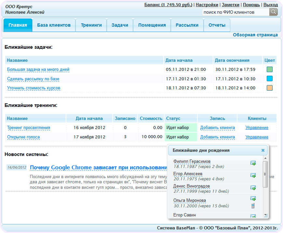This screenshot has width=283, height=233.
Task: Click Стоимость column header
Action: point(151,119)
